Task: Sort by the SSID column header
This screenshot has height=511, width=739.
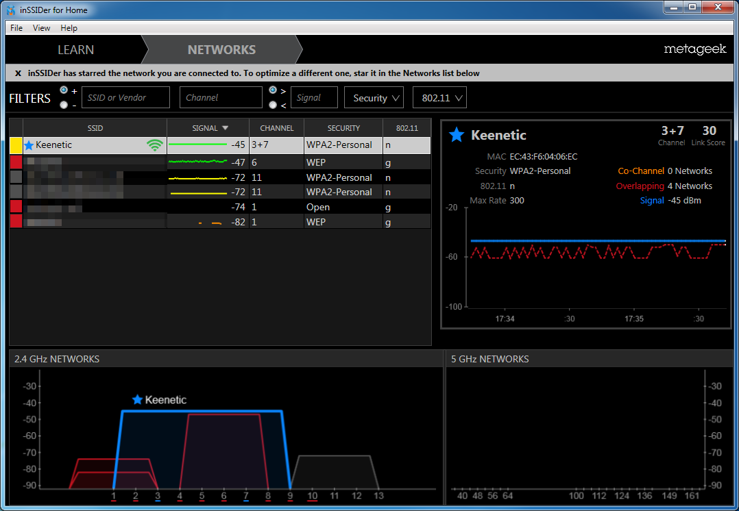Action: pyautogui.click(x=95, y=128)
